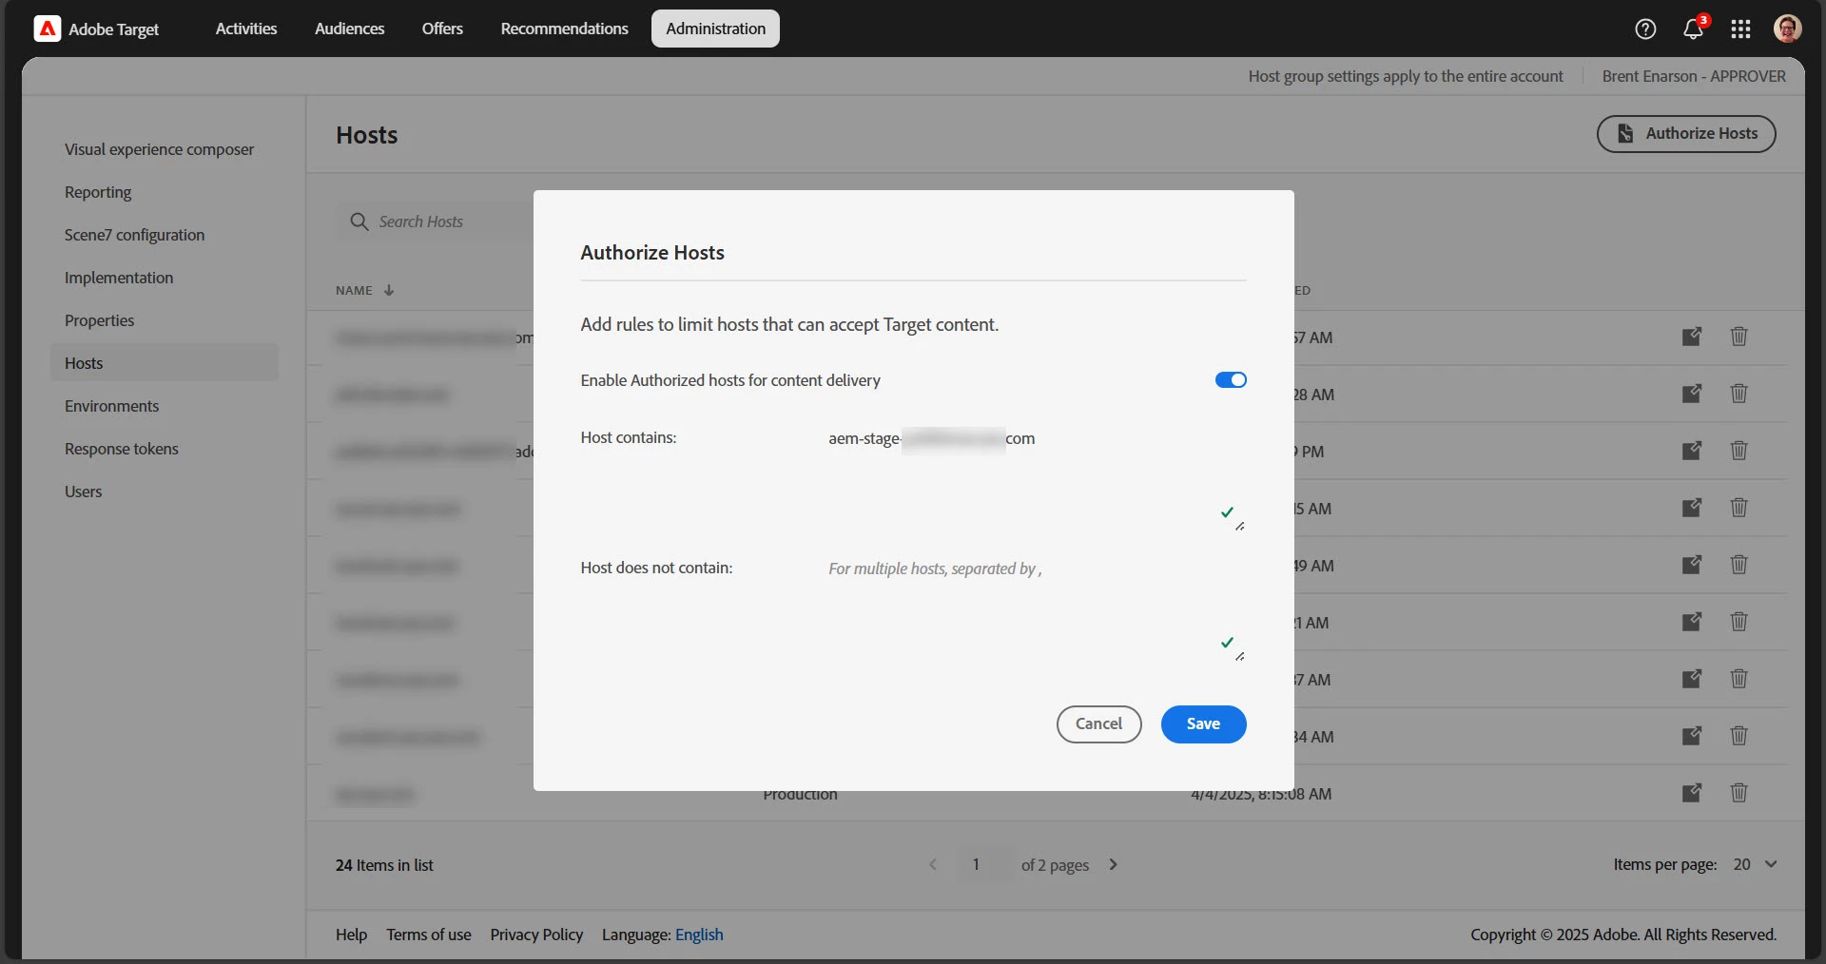Screen dimensions: 1826x964
Task: Delete the host row ending 5 AM
Action: 1739,508
